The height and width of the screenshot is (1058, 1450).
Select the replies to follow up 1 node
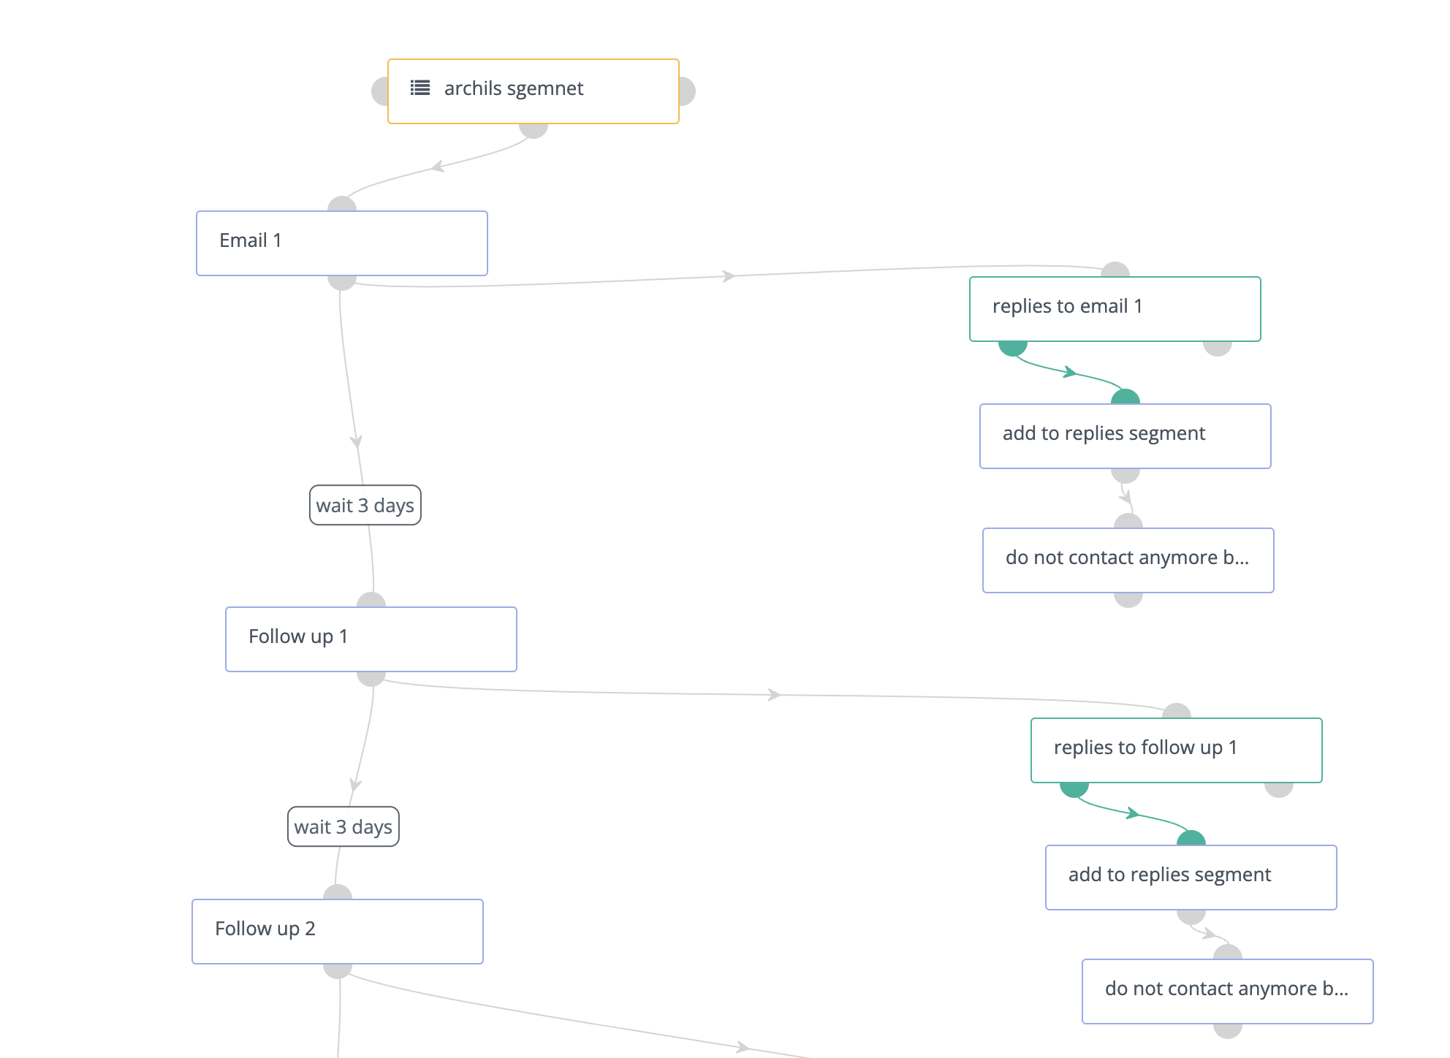point(1177,750)
